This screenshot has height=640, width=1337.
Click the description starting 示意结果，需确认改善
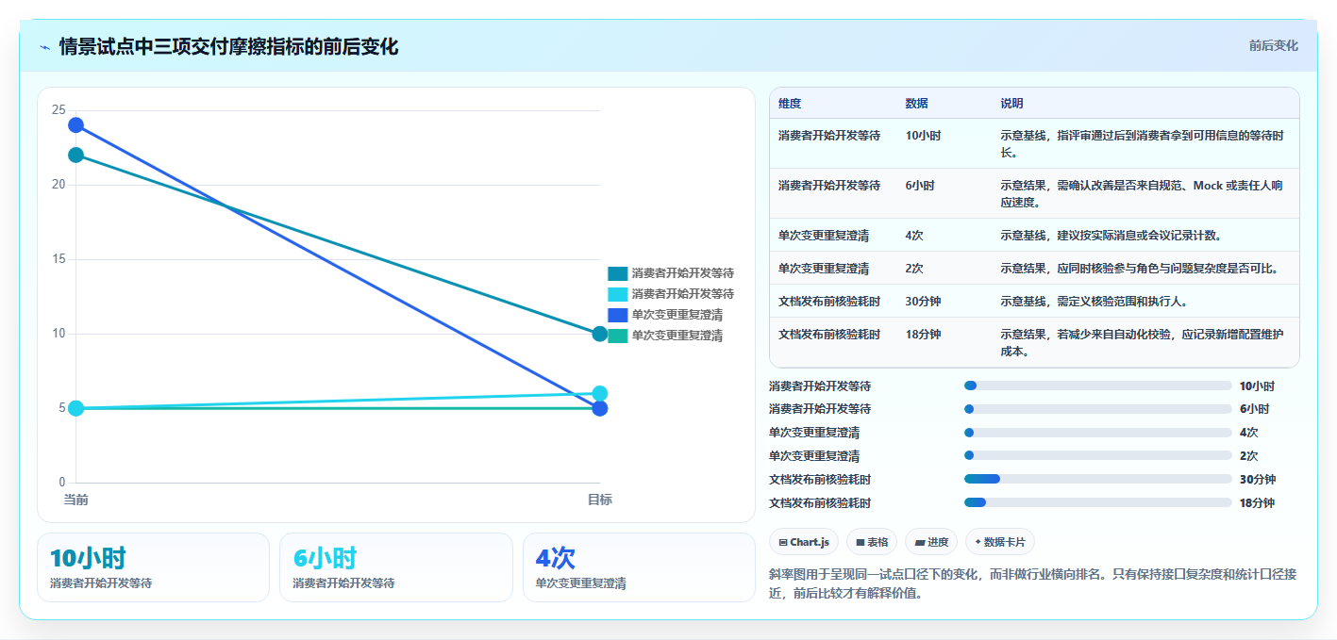click(1142, 194)
